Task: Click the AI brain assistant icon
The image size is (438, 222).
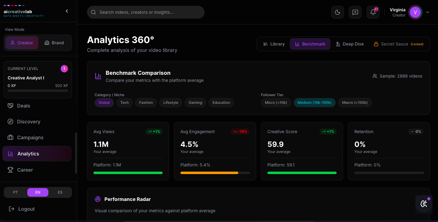Action: click(x=424, y=204)
